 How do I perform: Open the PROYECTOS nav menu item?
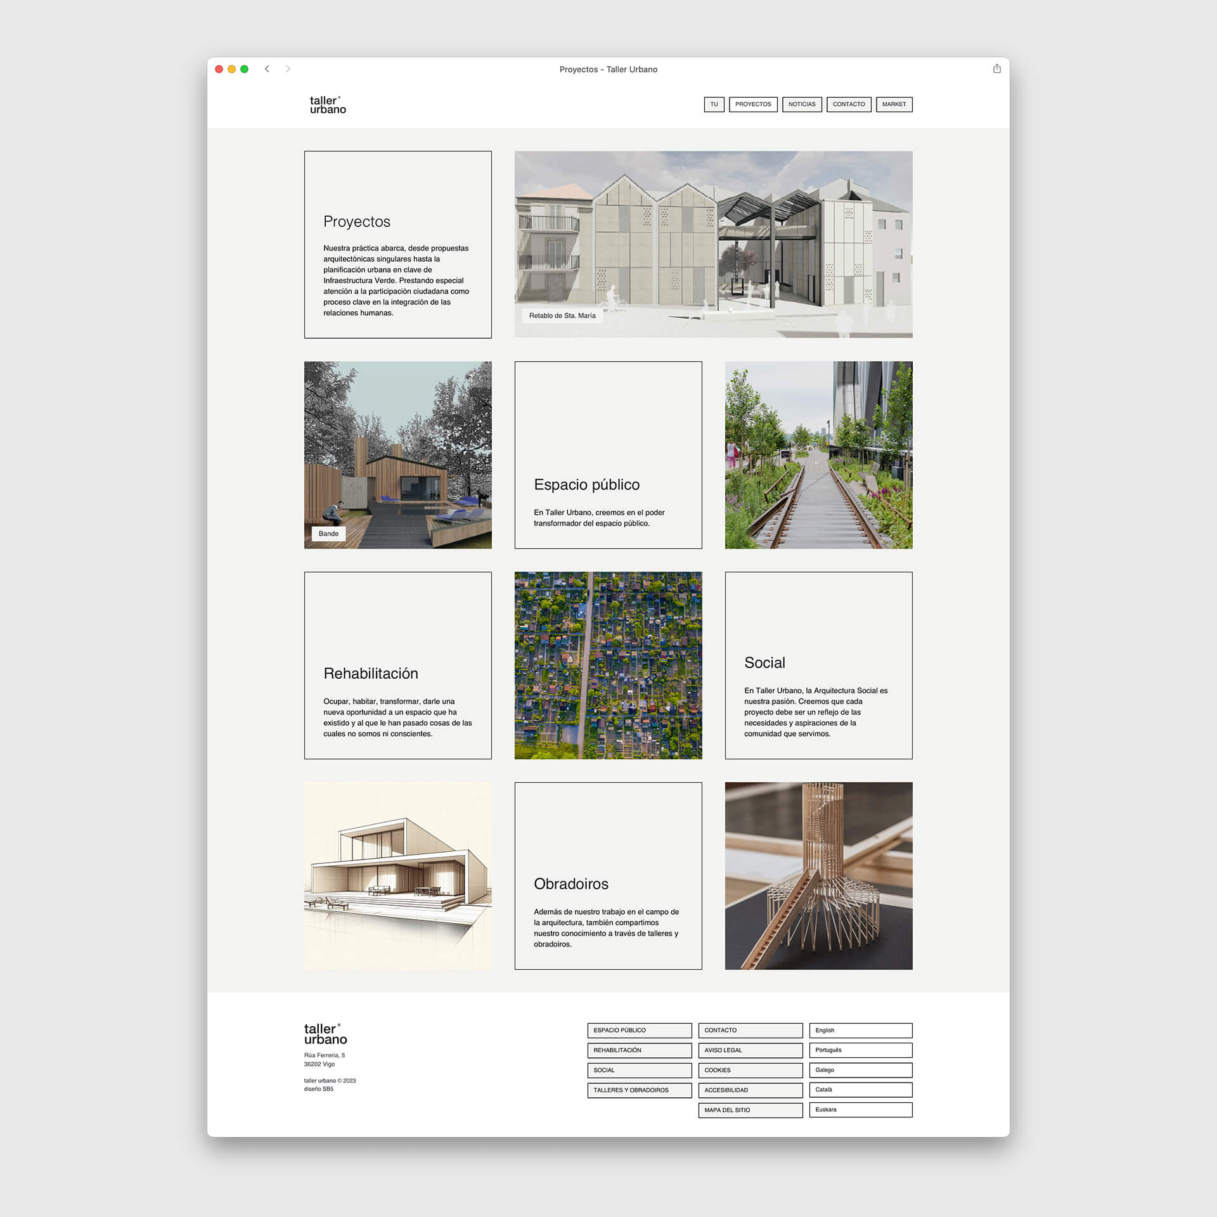tap(753, 105)
